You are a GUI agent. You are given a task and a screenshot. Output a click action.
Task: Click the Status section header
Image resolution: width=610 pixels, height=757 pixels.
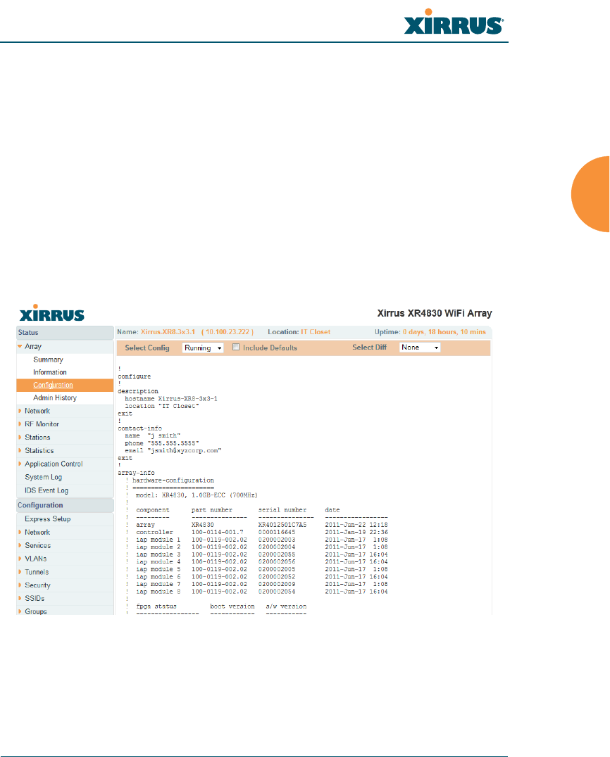66,333
